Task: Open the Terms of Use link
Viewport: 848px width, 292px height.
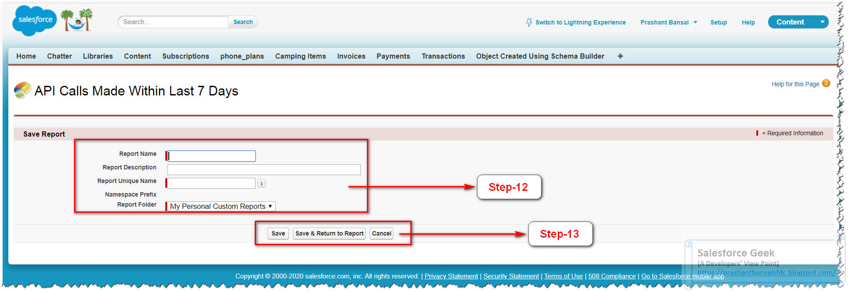Action: point(563,276)
